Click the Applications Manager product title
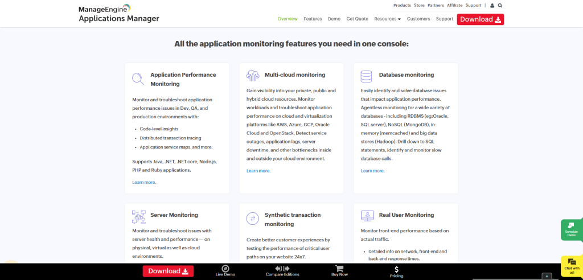Image resolution: width=583 pixels, height=280 pixels. (119, 19)
